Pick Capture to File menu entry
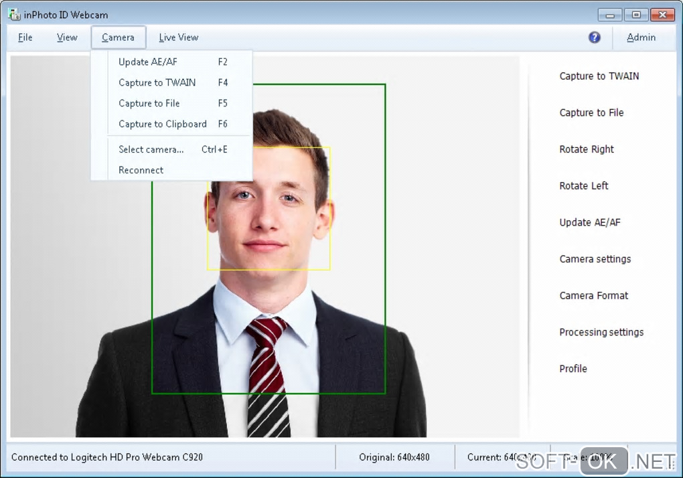Viewport: 683px width, 478px height. click(x=149, y=103)
